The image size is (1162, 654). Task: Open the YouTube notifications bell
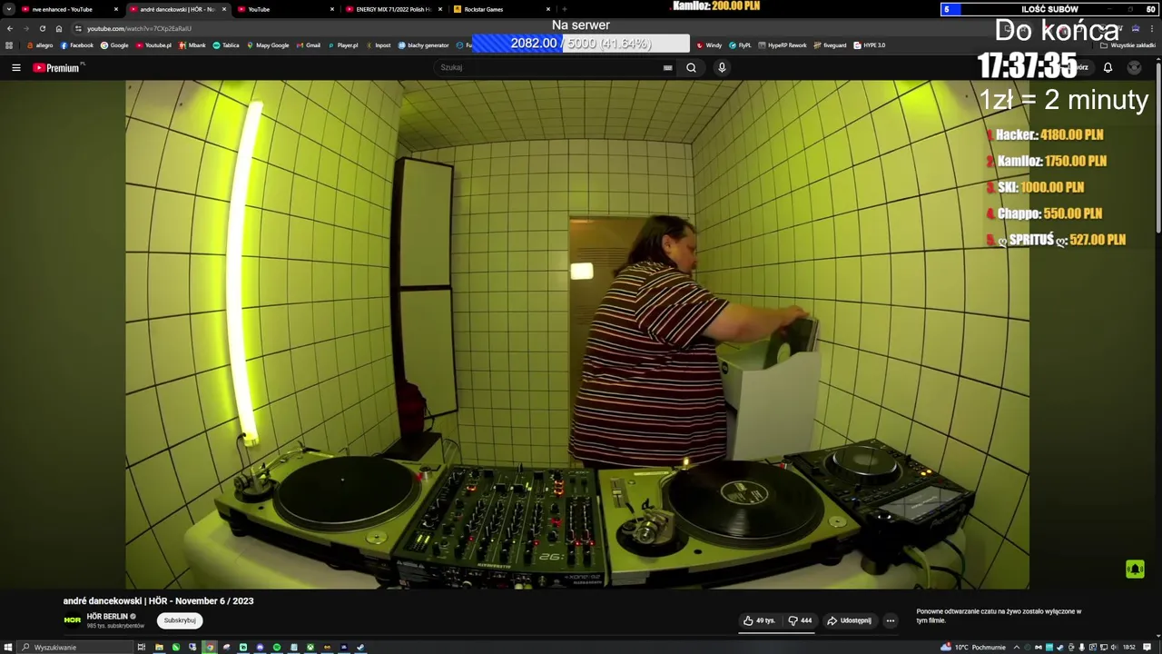pyautogui.click(x=1108, y=67)
